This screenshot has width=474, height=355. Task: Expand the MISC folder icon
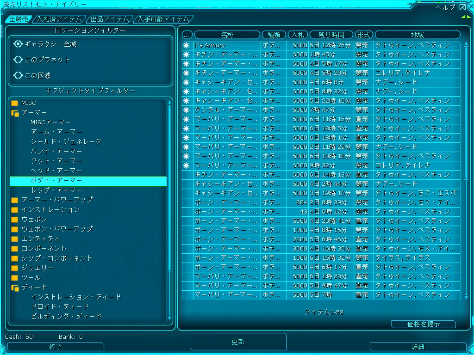coord(14,103)
